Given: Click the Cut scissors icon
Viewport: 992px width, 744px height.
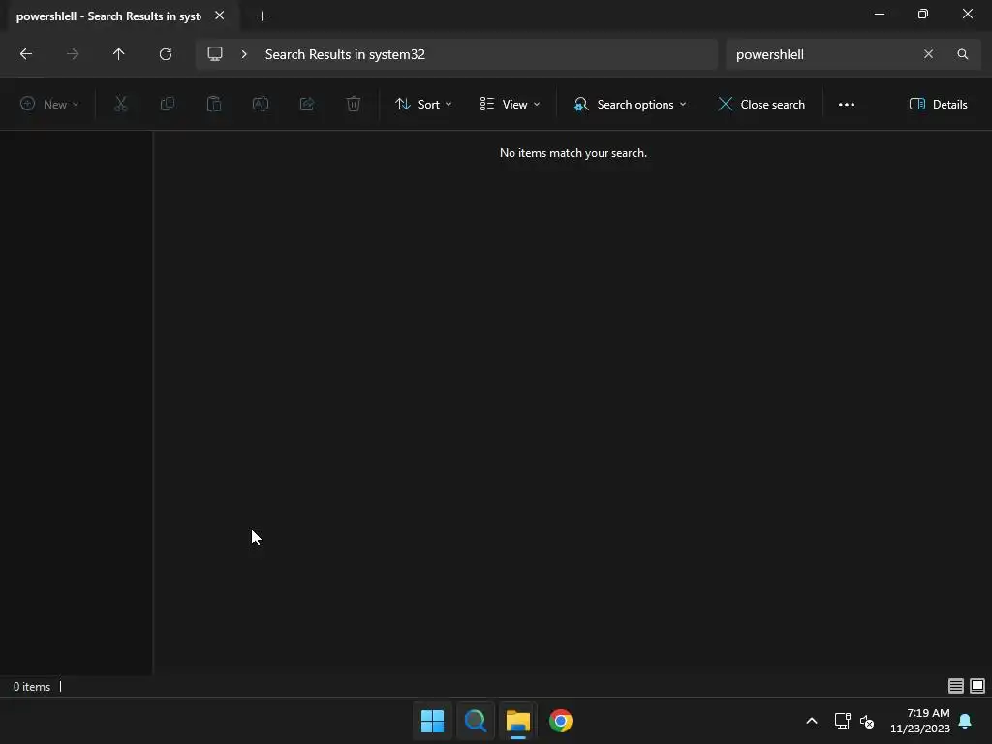Looking at the screenshot, I should [121, 105].
